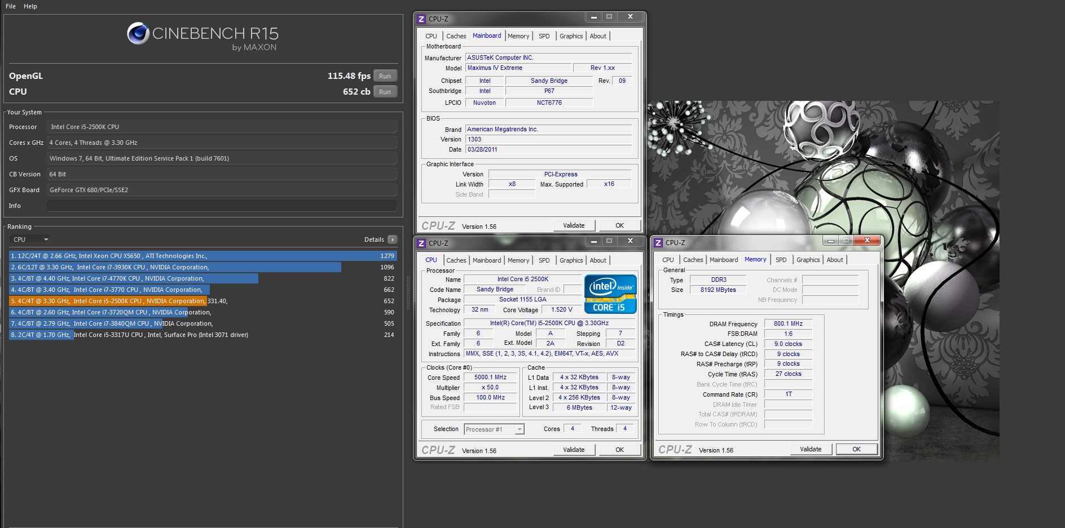The image size is (1065, 528).
Task: Close the Mainboard CPU-Z window
Action: pyautogui.click(x=630, y=17)
